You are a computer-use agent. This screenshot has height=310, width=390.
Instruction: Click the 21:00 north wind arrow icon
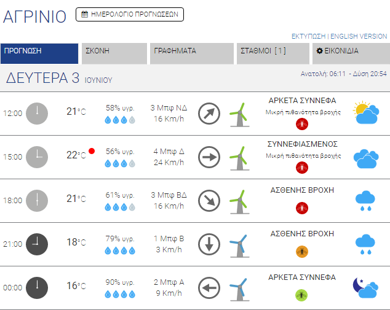pos(209,244)
